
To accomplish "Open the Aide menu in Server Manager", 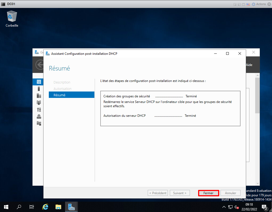I will 249,65.
